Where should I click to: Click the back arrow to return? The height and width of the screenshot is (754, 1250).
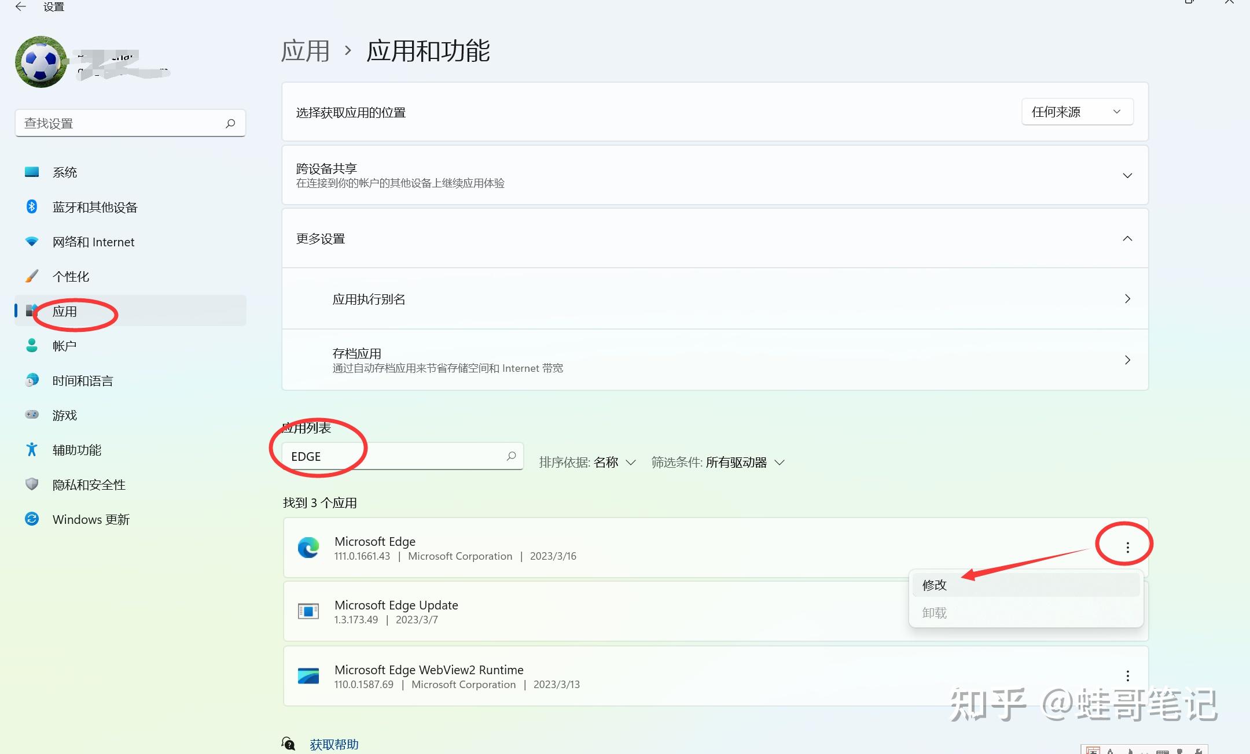click(21, 7)
